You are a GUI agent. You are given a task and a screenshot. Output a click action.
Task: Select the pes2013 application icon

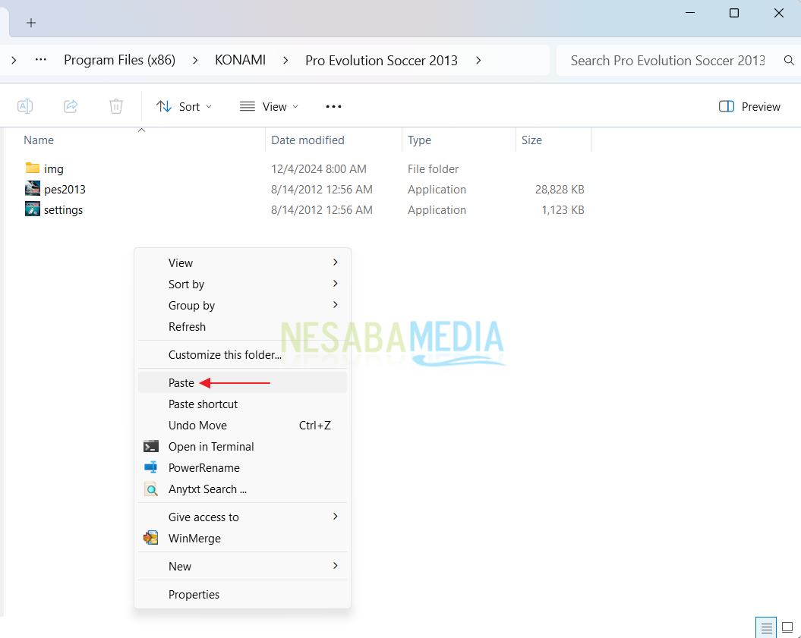32,188
